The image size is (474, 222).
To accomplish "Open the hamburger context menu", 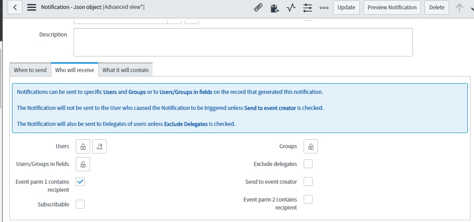I will [32, 7].
